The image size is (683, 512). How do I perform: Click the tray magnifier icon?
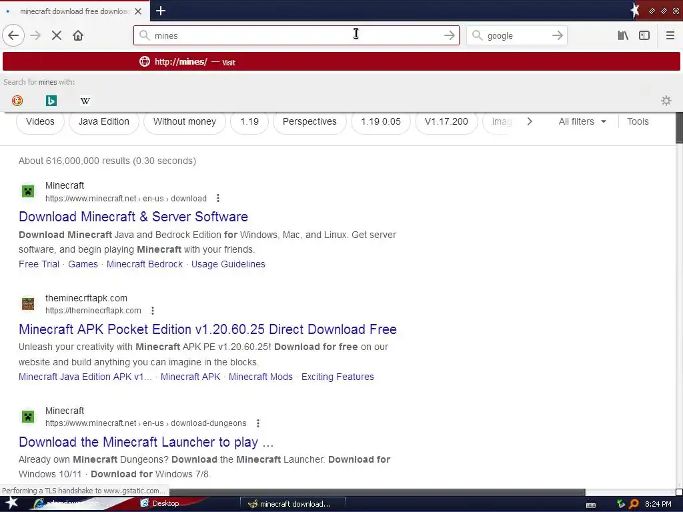(634, 504)
